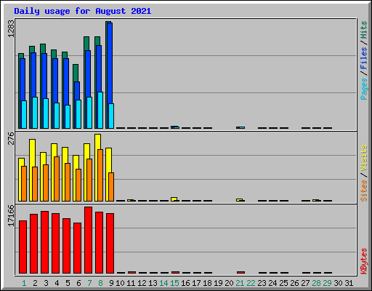Click day 3 on the date axis
Image resolution: width=372 pixels, height=291 pixels.
[x=46, y=283]
